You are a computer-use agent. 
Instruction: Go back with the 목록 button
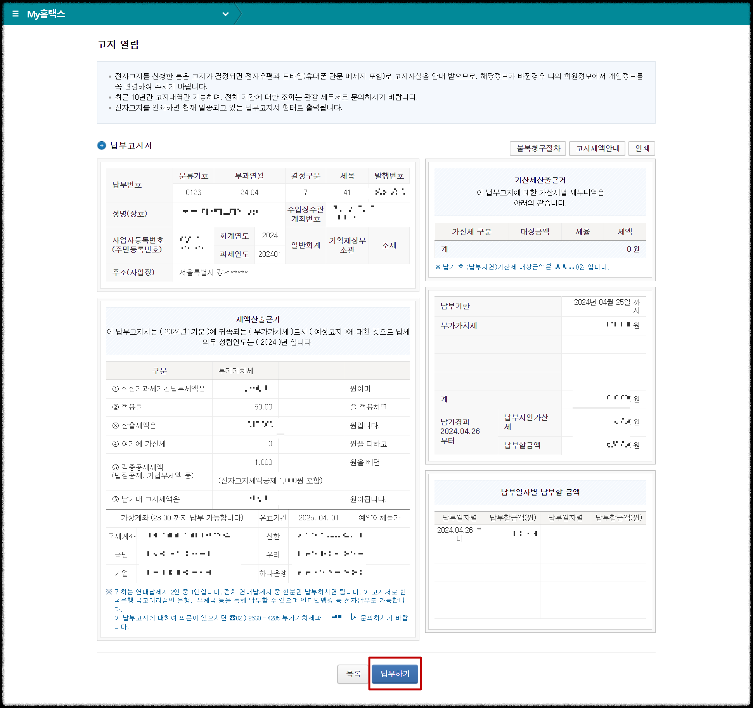point(353,674)
